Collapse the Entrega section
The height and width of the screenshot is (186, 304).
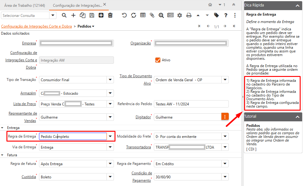(x=3, y=127)
